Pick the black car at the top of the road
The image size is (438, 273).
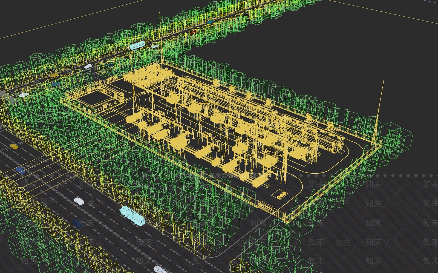coord(245,14)
